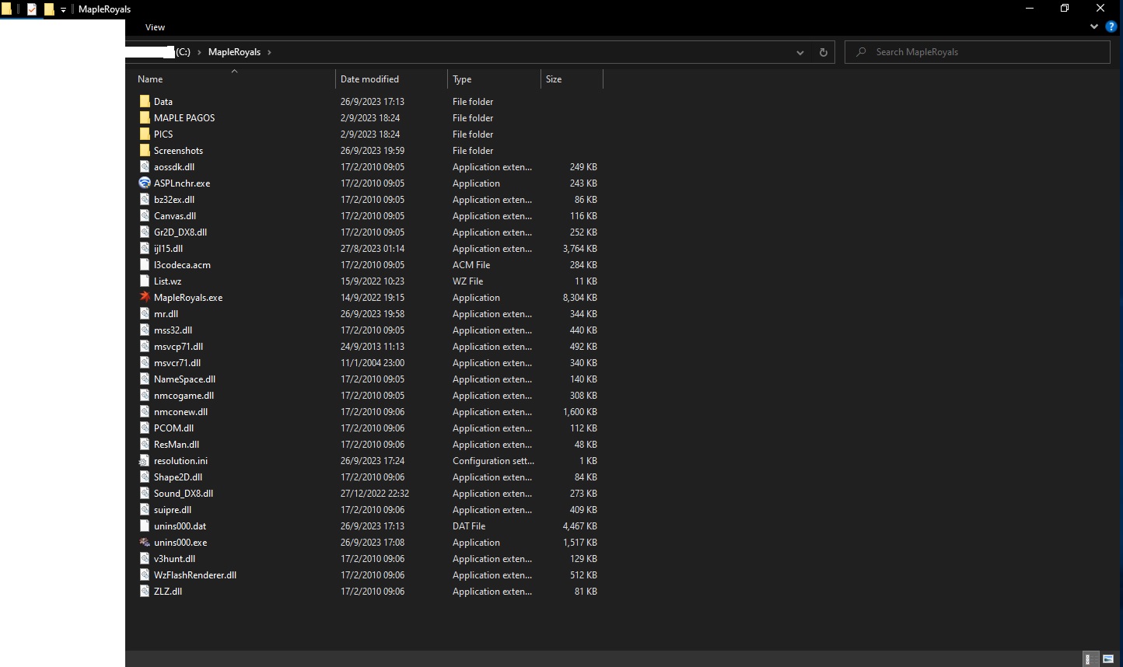Viewport: 1123px width, 667px height.
Task: Select the Screenshots folder
Action: tap(178, 150)
